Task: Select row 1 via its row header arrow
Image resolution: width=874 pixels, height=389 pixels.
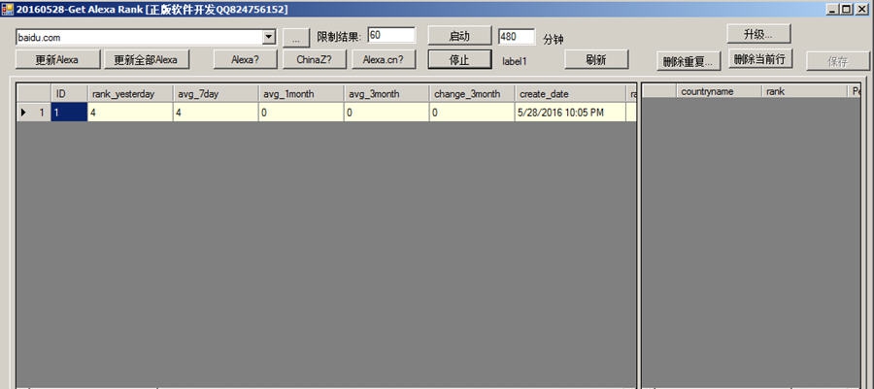Action: [33, 113]
